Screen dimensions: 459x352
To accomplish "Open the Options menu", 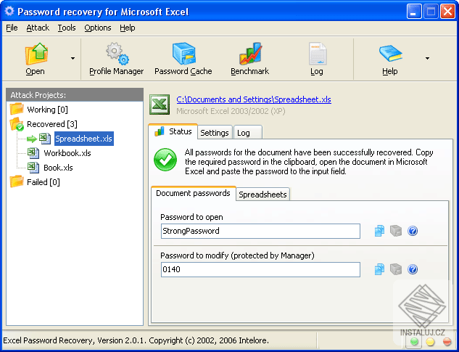I will (x=98, y=28).
